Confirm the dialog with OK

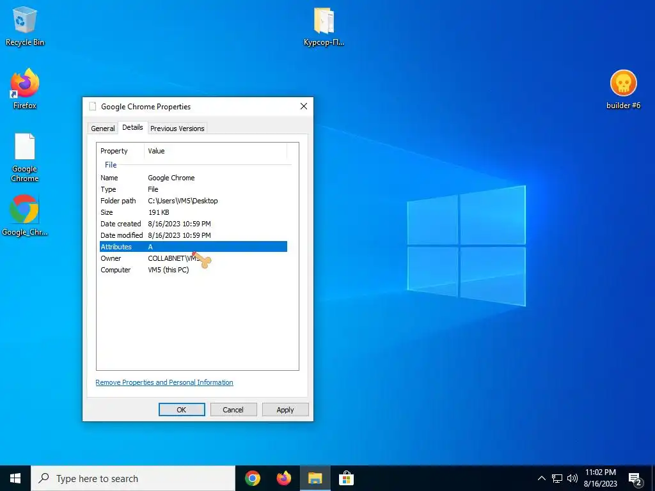[182, 410]
